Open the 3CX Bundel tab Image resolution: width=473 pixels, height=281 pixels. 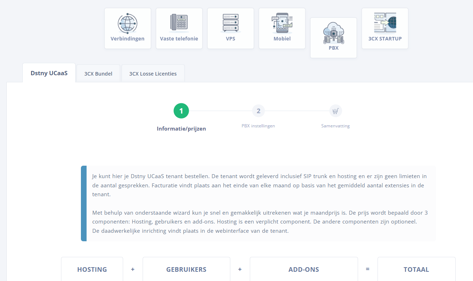pos(98,74)
